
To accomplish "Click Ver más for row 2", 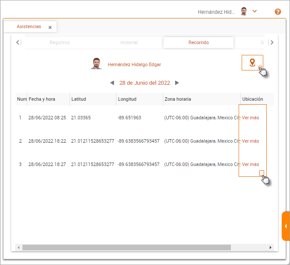I will (250, 141).
